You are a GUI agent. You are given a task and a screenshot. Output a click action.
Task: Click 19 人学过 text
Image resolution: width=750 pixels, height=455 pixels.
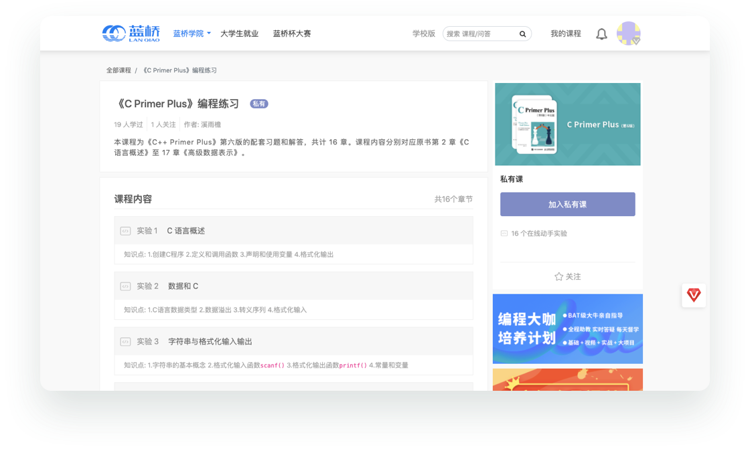pos(128,124)
